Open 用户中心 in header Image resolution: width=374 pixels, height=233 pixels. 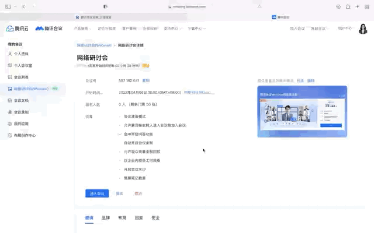tap(344, 29)
